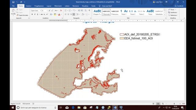Click the Condividi share button
196x110 pixels.
coord(179,6)
